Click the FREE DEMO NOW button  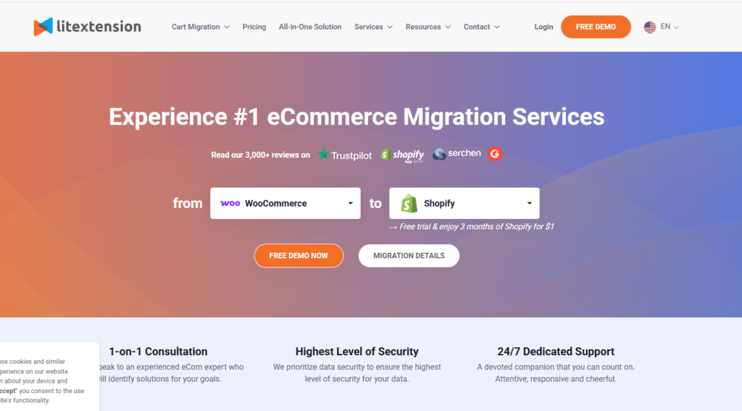click(299, 256)
